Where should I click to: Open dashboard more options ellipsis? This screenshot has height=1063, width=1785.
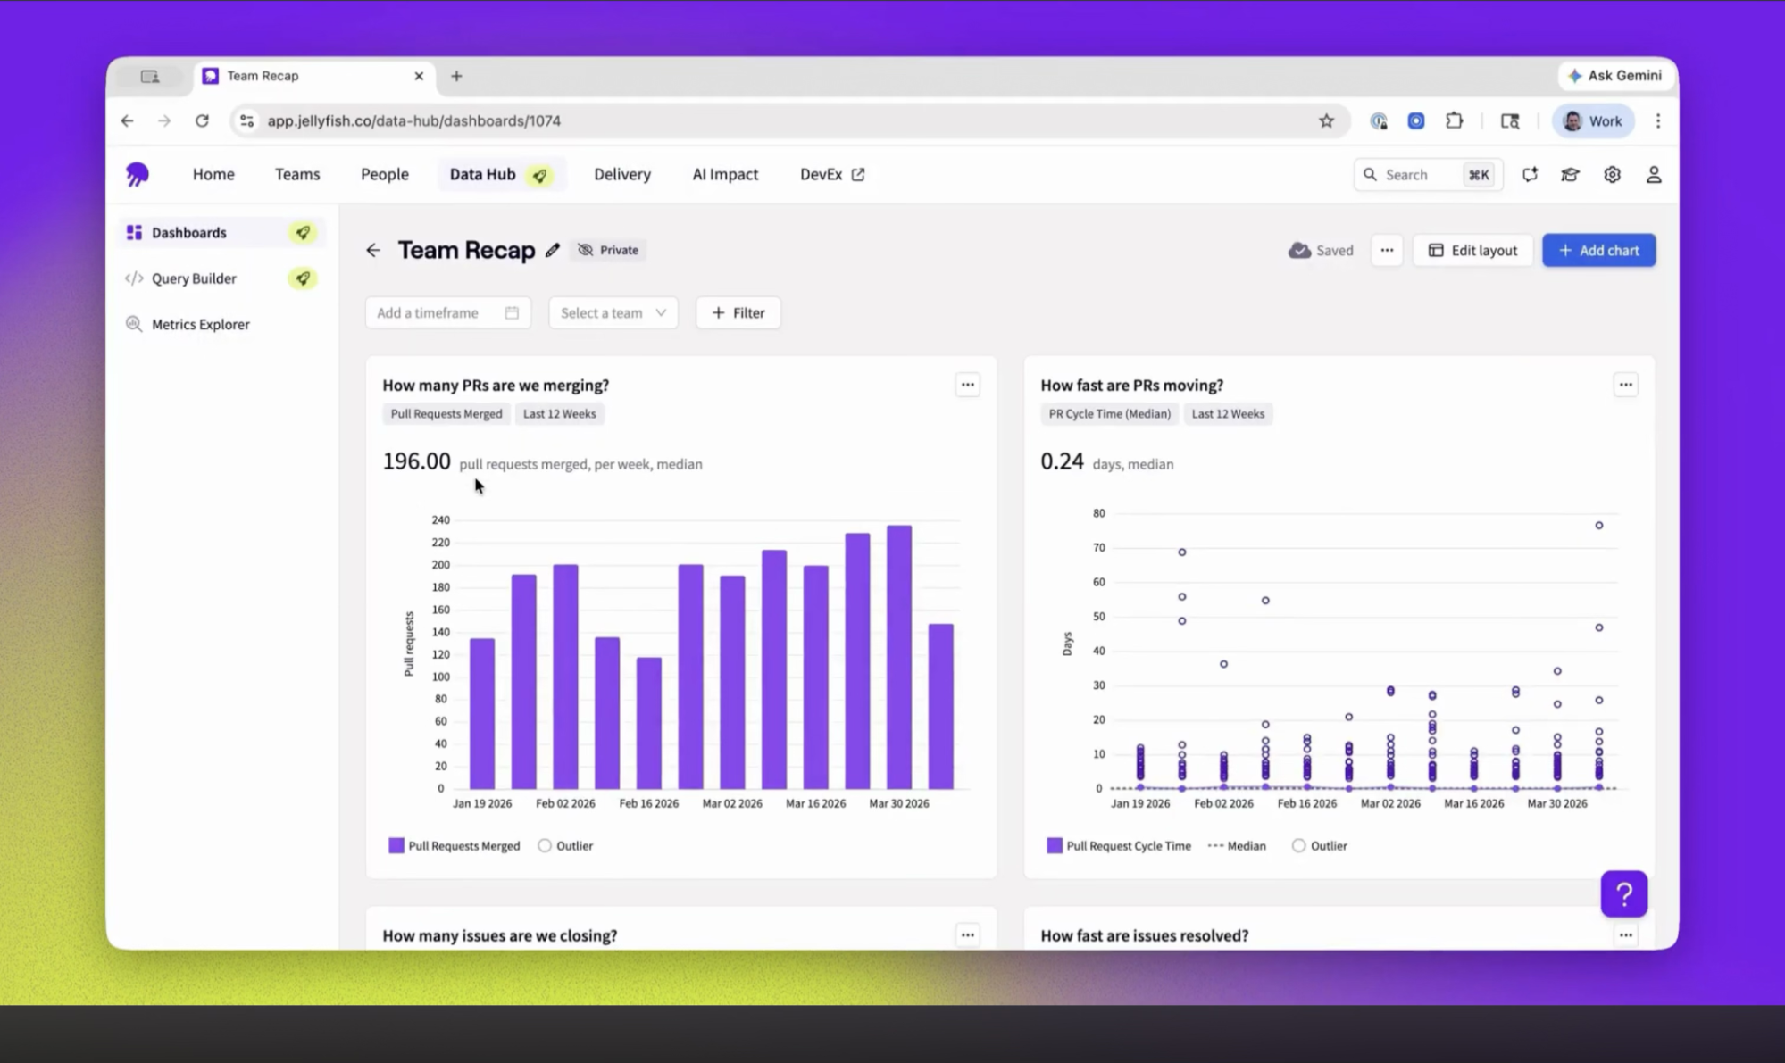tap(1387, 250)
